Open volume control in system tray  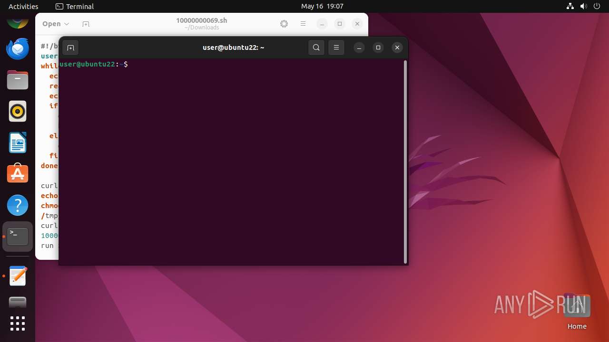coord(584,6)
